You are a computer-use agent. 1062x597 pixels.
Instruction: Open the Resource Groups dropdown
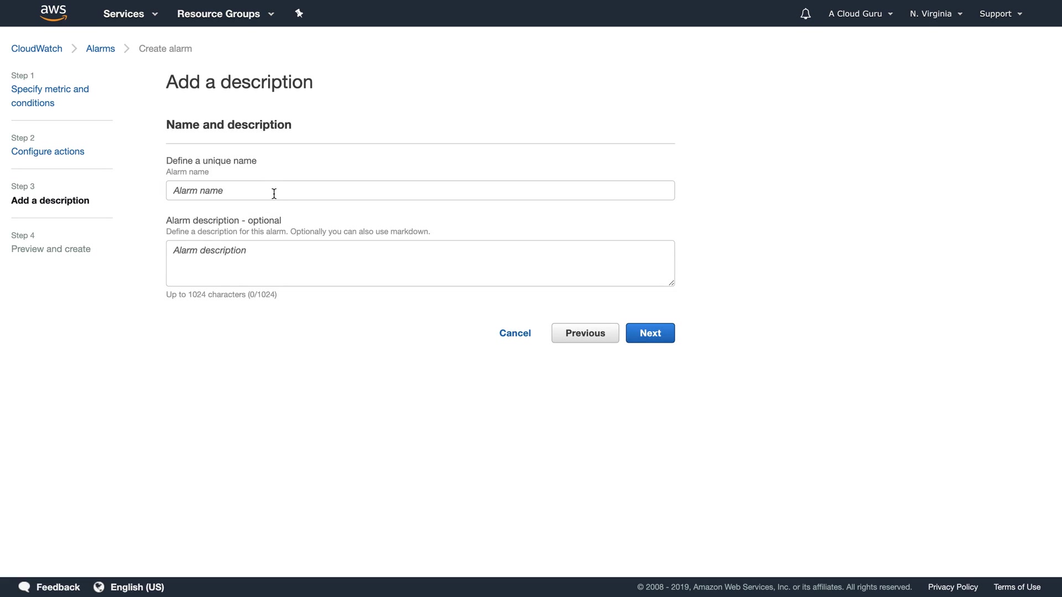[x=226, y=14]
